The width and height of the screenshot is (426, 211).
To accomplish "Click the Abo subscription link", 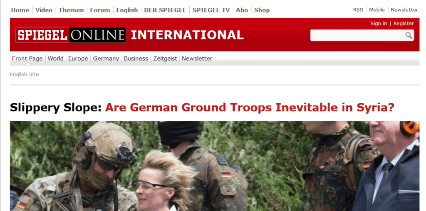I will [x=242, y=10].
